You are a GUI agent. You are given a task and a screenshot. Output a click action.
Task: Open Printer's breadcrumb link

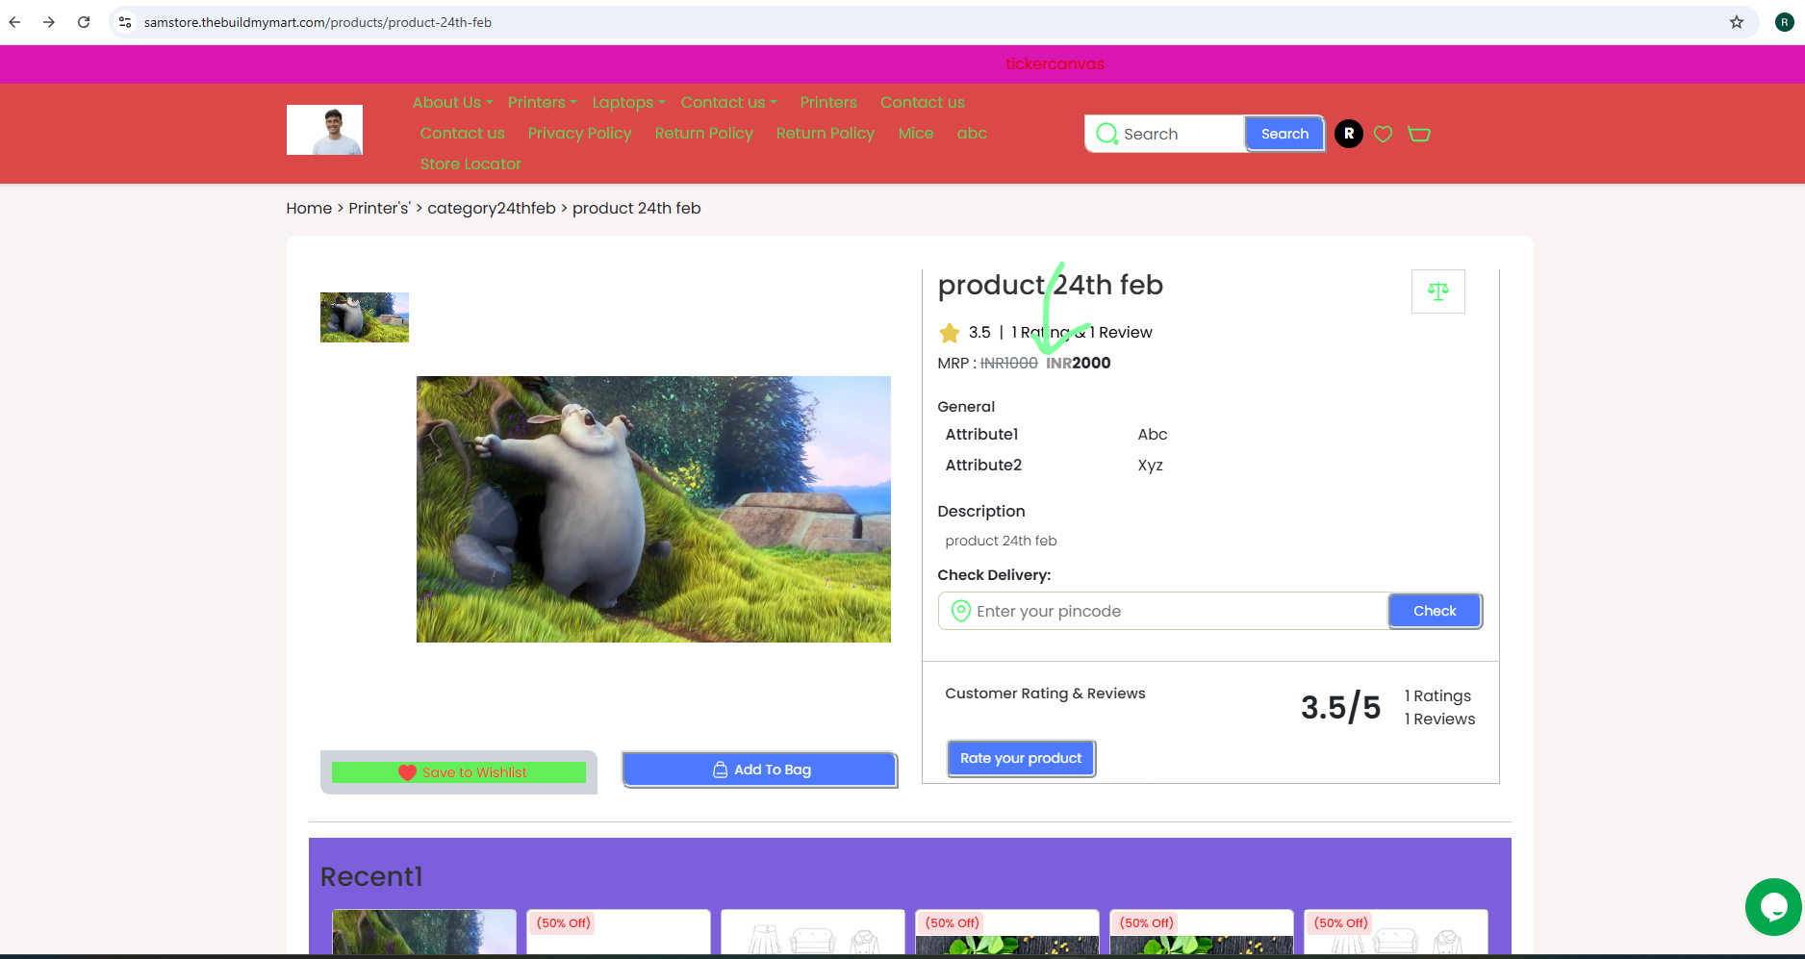(x=379, y=209)
